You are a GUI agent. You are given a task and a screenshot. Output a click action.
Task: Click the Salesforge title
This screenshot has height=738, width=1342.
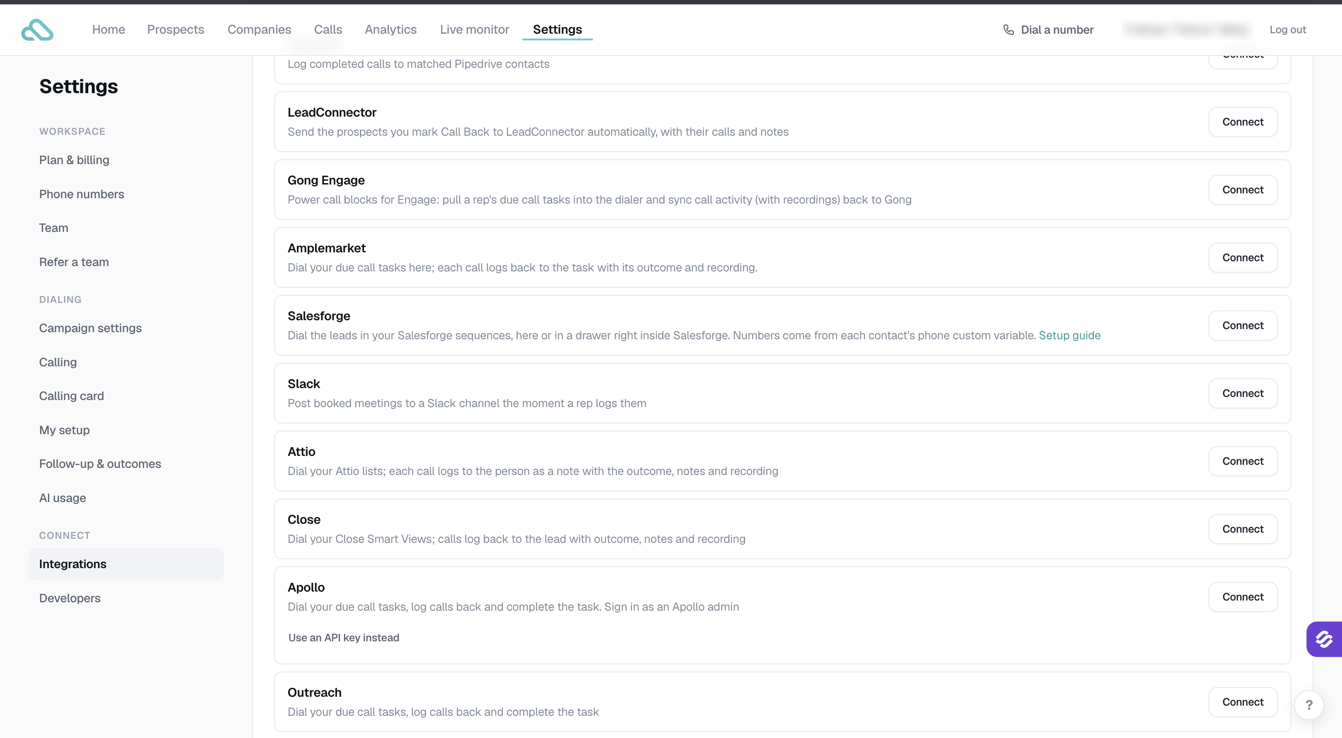tap(319, 316)
